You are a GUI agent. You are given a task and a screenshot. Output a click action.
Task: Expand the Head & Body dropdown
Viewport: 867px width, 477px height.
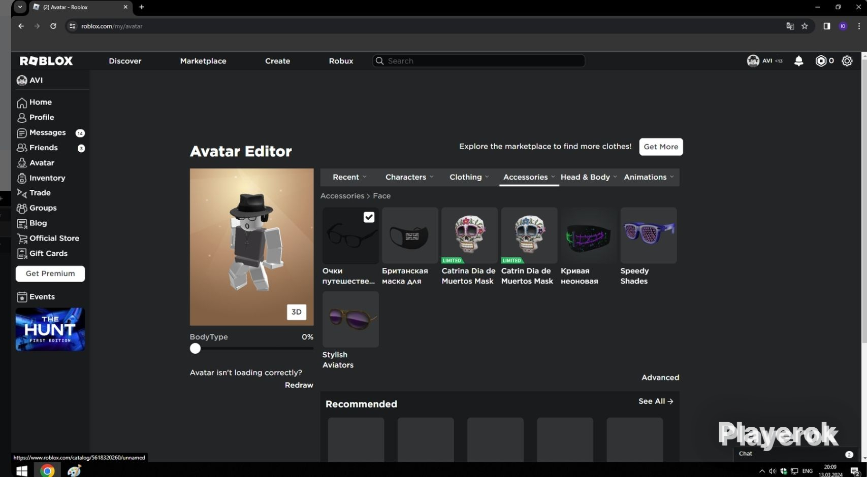[589, 177]
